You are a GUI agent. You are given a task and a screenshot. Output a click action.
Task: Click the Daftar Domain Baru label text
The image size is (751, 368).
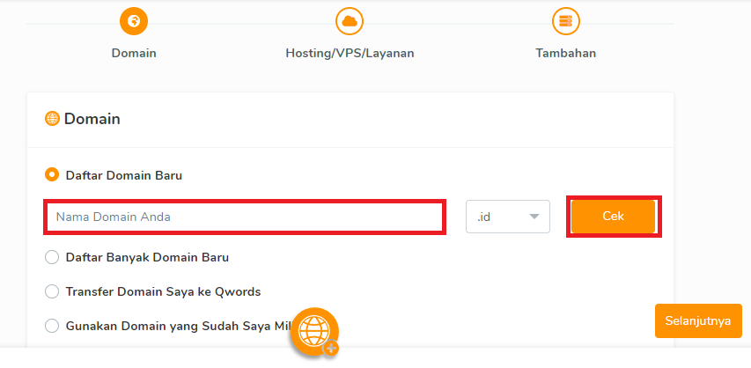click(x=124, y=175)
